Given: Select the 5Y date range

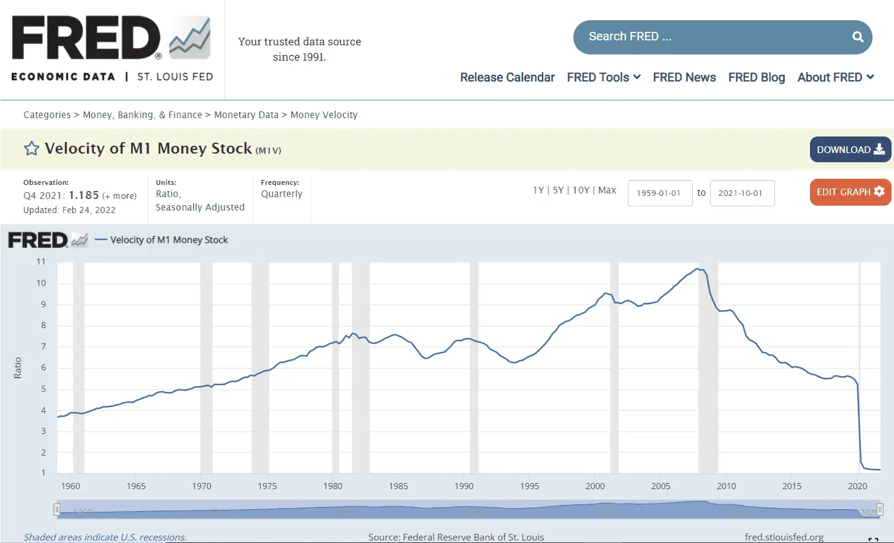Looking at the screenshot, I should click(x=558, y=190).
